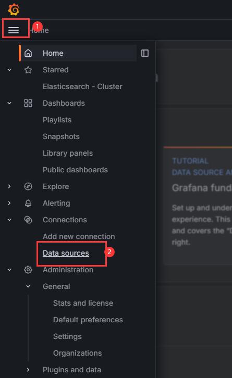Viewport: 232px width, 378px height.
Task: Select Plugins and data item
Action: click(72, 370)
